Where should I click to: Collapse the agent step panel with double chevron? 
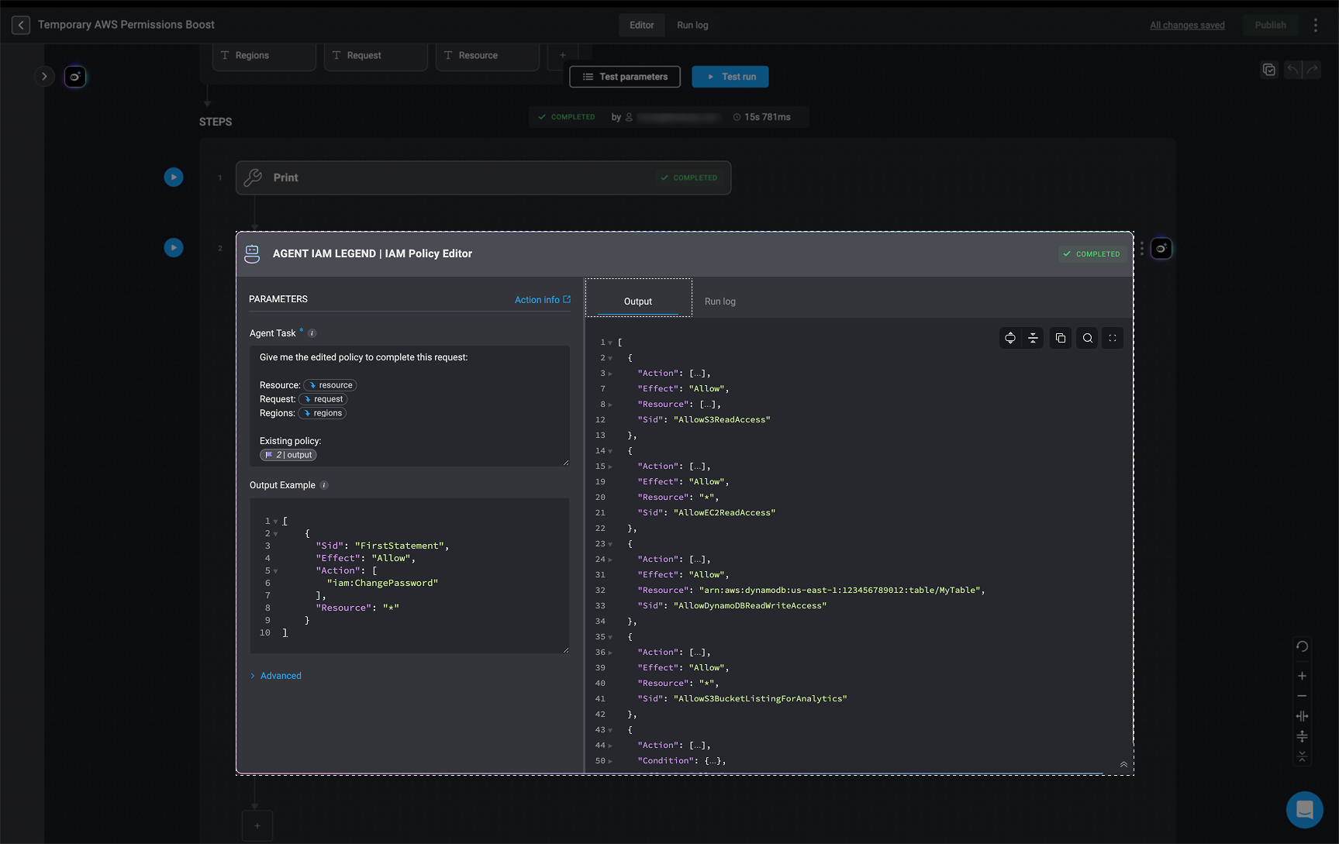pos(1123,764)
